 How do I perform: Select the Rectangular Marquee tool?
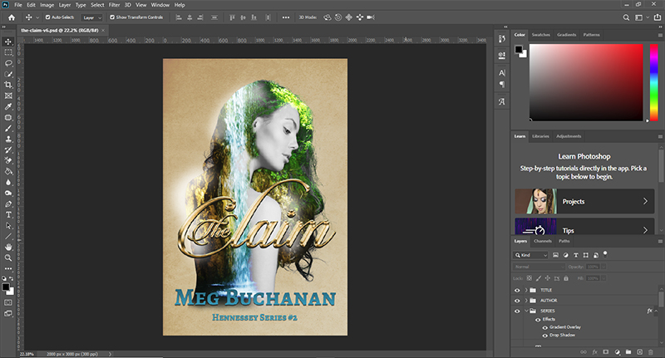pyautogui.click(x=8, y=51)
